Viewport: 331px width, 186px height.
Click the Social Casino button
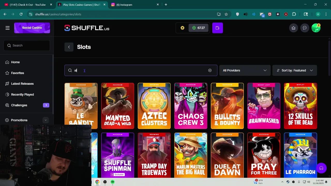pyautogui.click(x=32, y=28)
